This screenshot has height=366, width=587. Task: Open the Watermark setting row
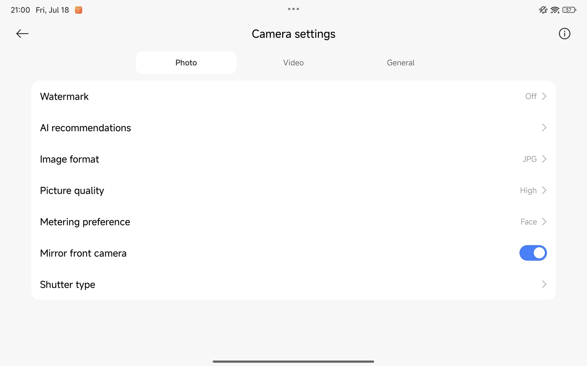pyautogui.click(x=64, y=96)
